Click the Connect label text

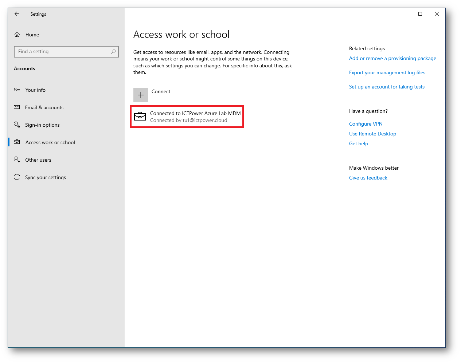161,91
